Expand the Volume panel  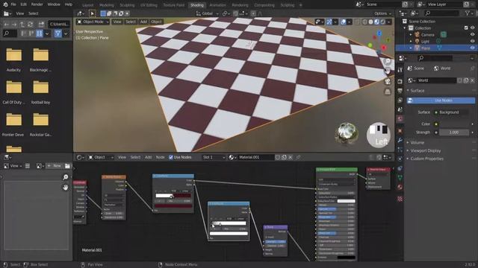(417, 142)
